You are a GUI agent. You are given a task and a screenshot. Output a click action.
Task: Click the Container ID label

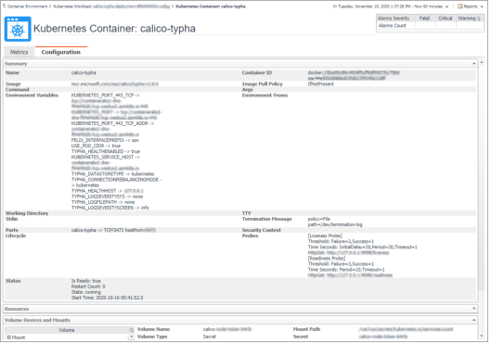coord(257,73)
